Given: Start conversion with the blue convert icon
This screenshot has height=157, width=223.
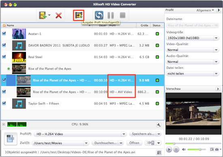Looking at the screenshot, I should click(99, 15).
